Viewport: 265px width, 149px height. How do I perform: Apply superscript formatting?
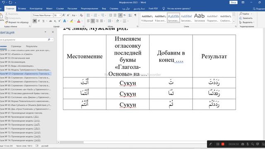coord(59,21)
